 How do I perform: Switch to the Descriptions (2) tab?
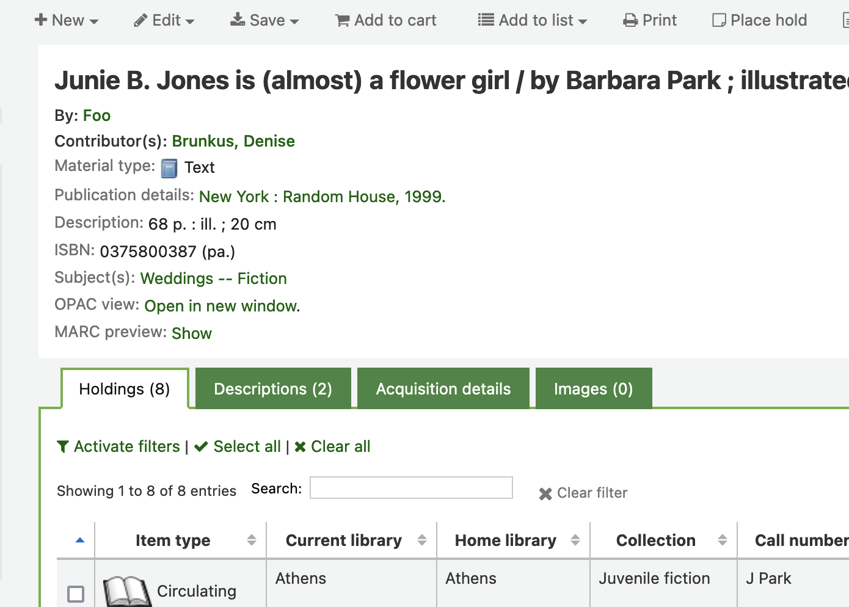pos(273,389)
